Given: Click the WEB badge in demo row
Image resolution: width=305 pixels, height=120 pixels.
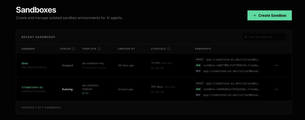Looking at the screenshot, I should click(198, 65).
